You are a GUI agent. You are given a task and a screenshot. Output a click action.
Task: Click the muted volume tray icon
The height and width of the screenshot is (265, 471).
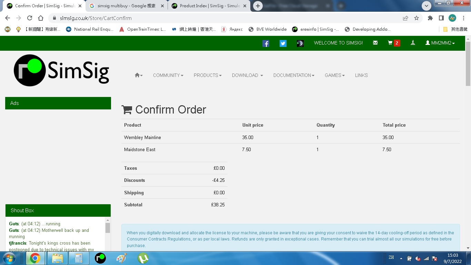tap(418, 258)
